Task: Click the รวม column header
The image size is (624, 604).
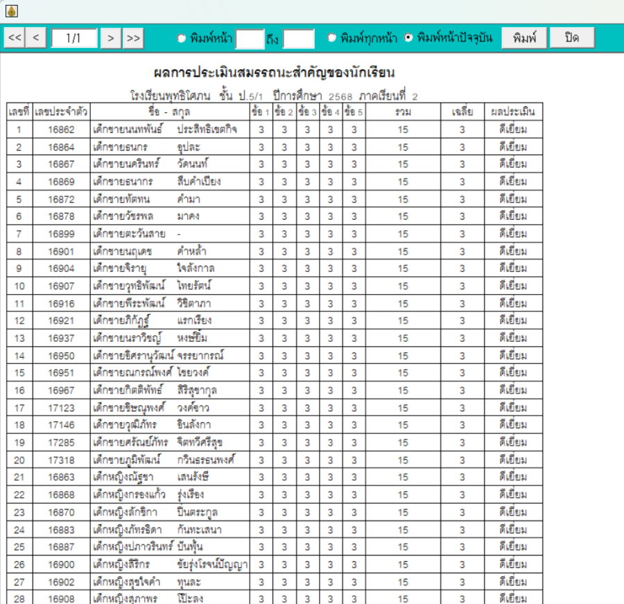Action: click(404, 112)
